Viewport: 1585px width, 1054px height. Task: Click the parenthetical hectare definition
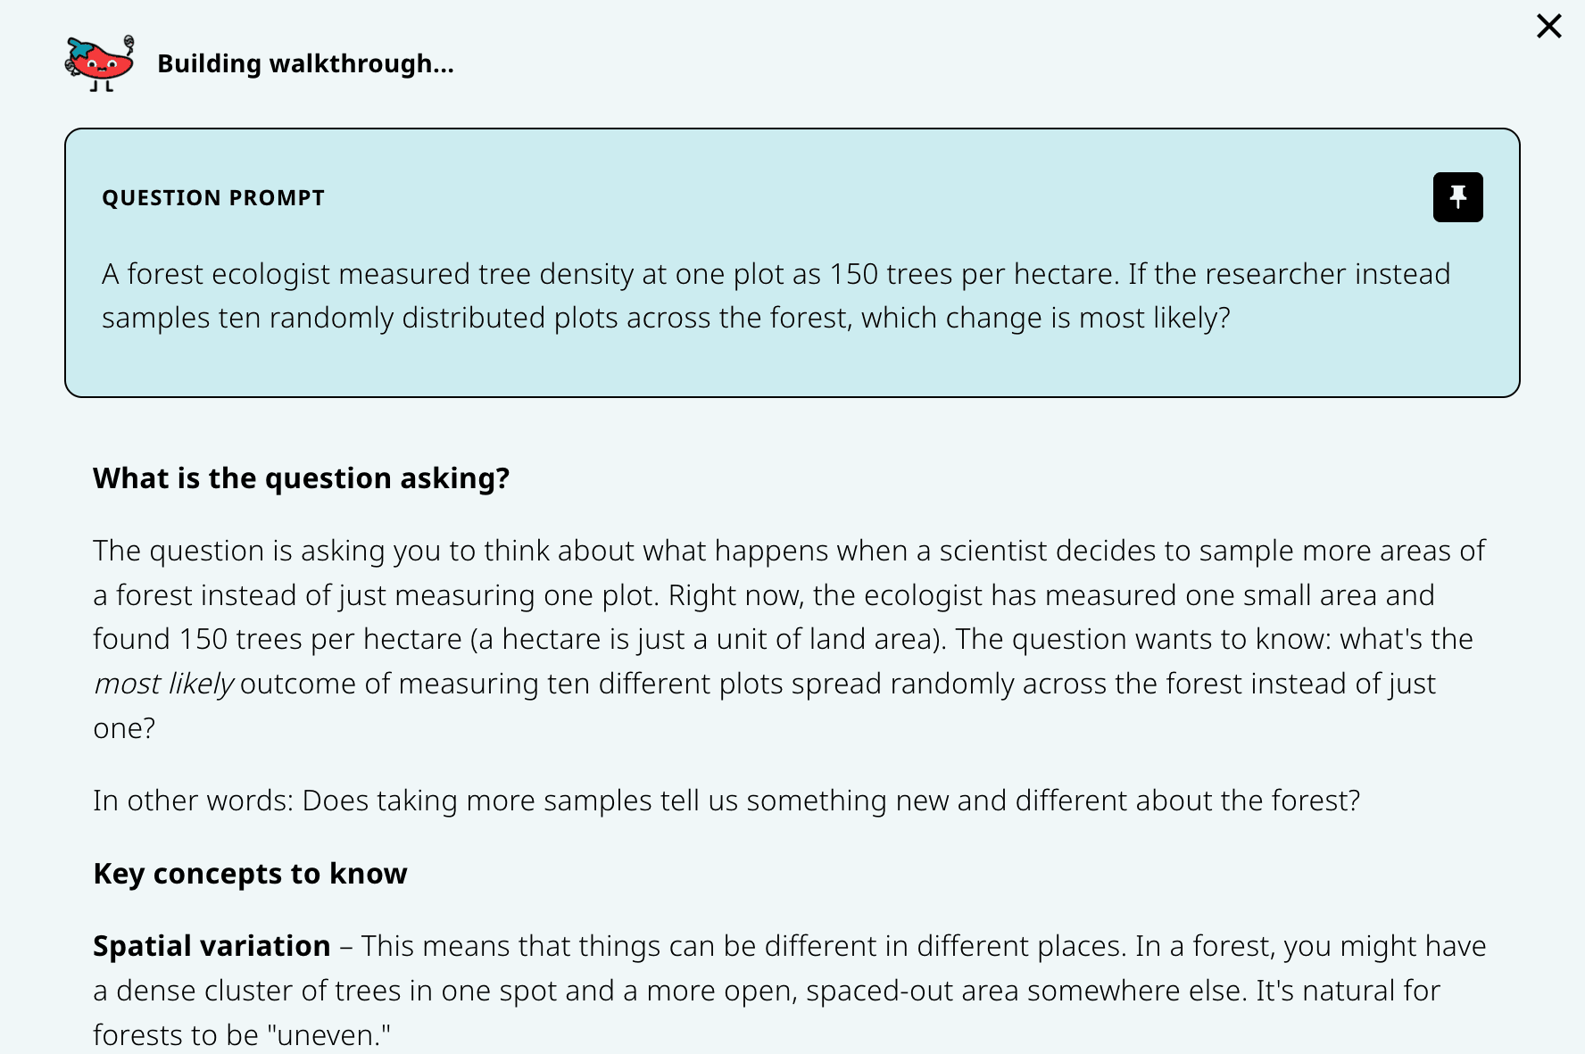pyautogui.click(x=709, y=639)
